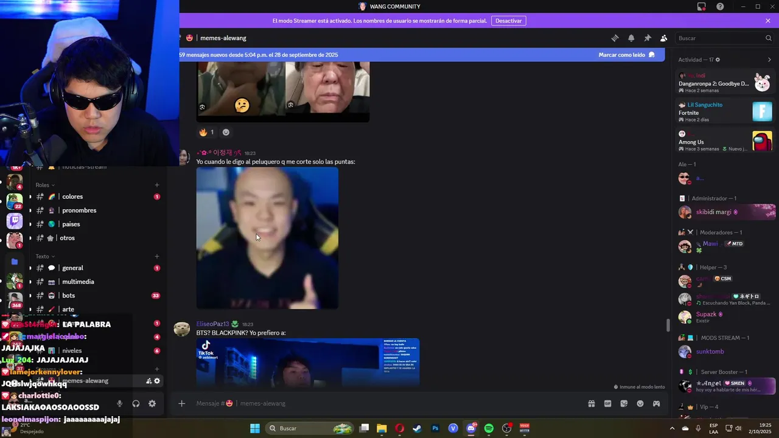Open Windows Start menu
This screenshot has height=438, width=779.
255,428
